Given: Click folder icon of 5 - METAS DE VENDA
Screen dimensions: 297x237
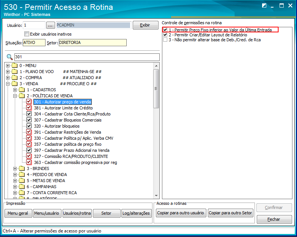Looking at the screenshot, I should pyautogui.click(x=22, y=181).
